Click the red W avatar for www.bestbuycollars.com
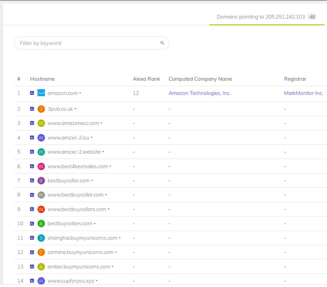This screenshot has width=327, height=287. click(41, 209)
